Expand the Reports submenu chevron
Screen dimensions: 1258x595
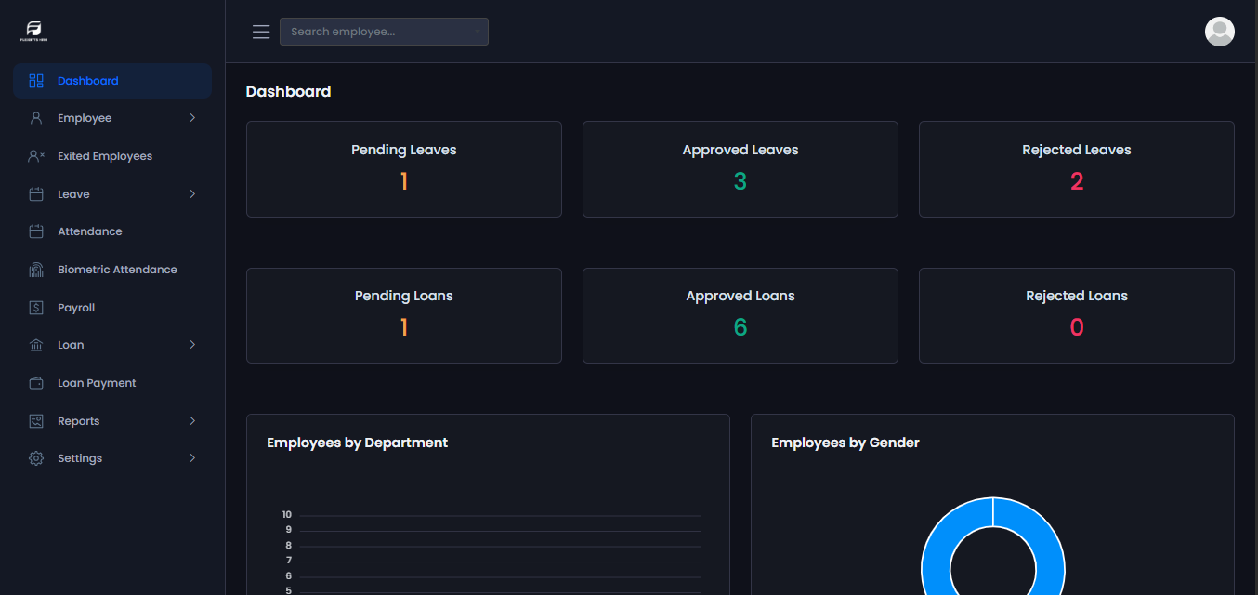click(x=192, y=421)
